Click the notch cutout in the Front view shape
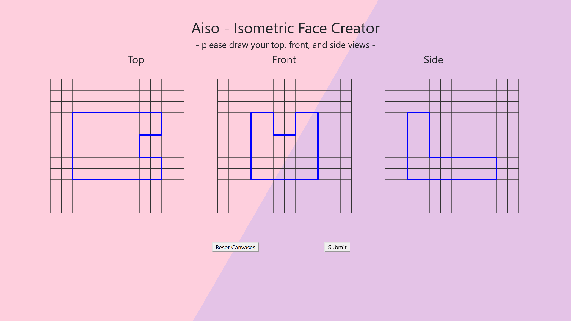This screenshot has height=321, width=571. coord(284,124)
